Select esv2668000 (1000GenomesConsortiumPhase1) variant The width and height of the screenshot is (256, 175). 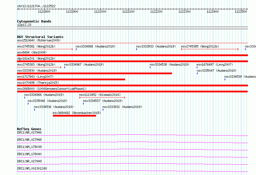click(52, 89)
